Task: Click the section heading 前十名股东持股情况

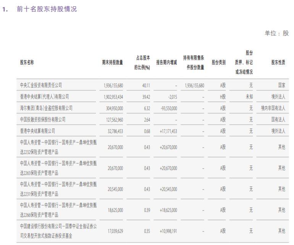Action: pos(47,9)
